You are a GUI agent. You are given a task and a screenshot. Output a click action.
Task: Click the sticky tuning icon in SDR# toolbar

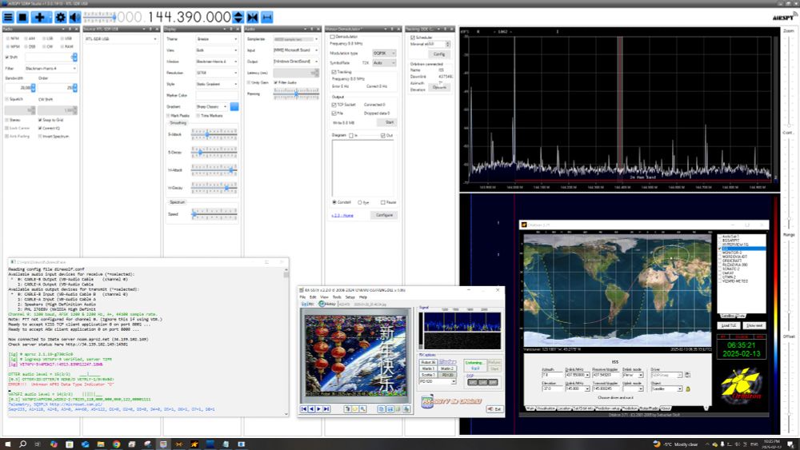pos(267,18)
